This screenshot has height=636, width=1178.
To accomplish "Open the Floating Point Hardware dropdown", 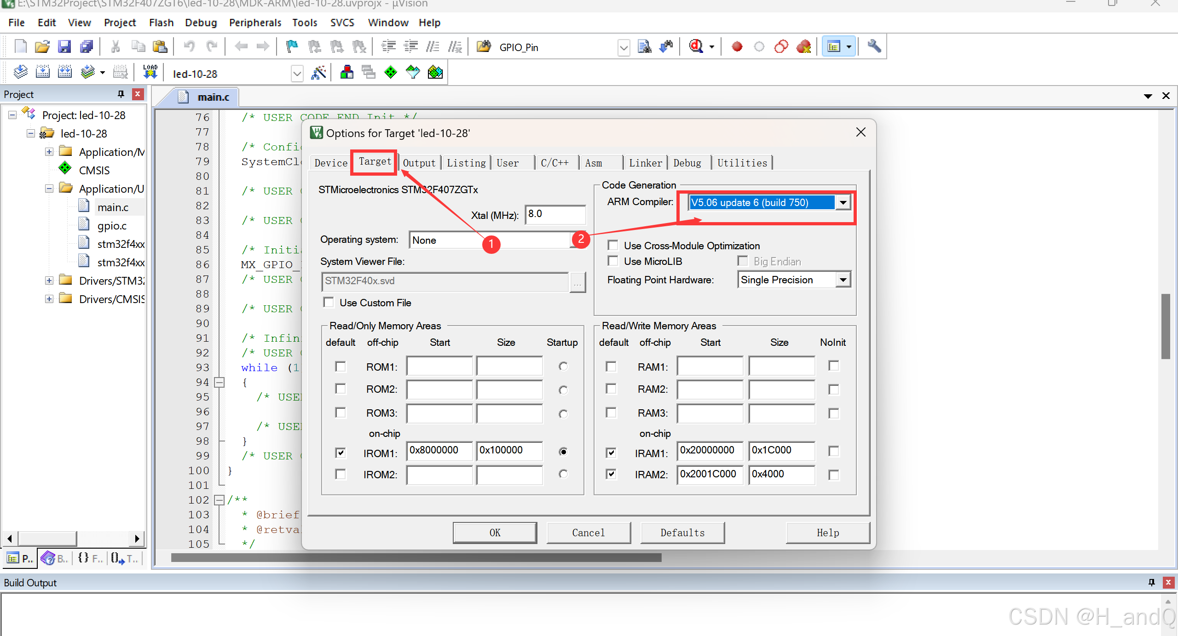I will click(843, 280).
